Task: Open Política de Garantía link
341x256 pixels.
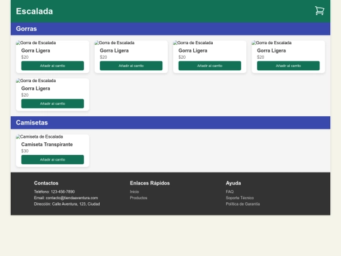Action: 242,204
